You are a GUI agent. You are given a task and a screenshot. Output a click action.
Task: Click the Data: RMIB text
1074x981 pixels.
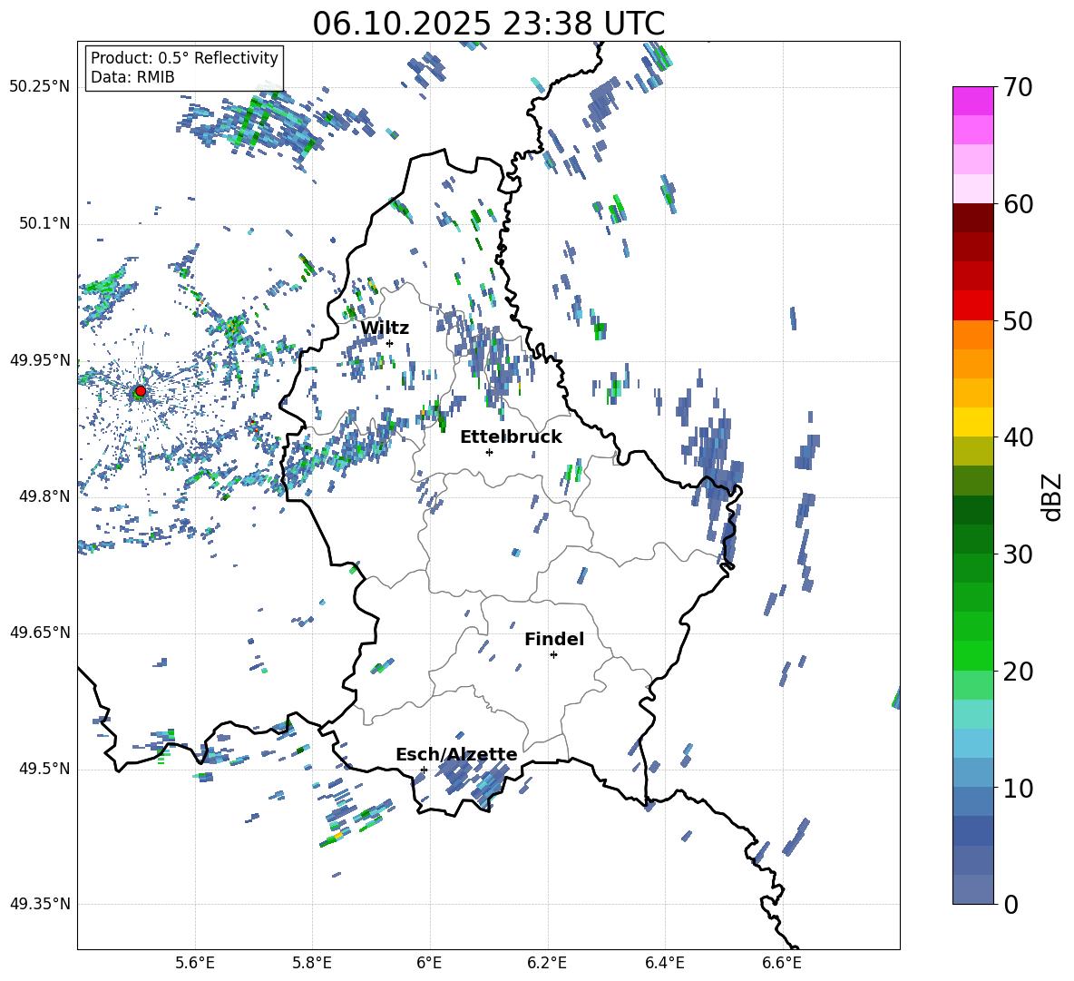pyautogui.click(x=132, y=77)
